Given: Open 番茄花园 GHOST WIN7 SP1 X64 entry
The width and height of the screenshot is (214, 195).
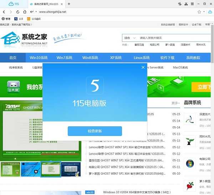Looking at the screenshot, I should [126, 160].
